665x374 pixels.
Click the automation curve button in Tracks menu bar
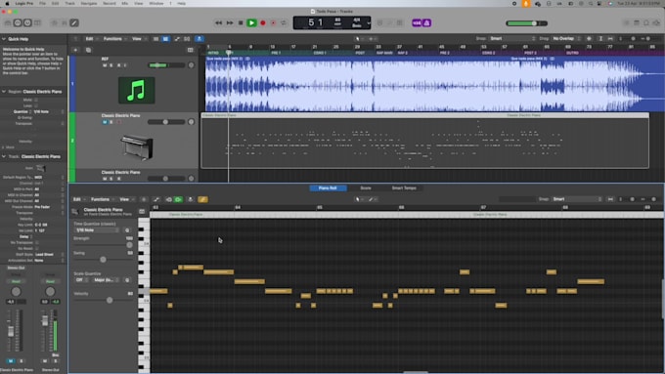(x=177, y=38)
